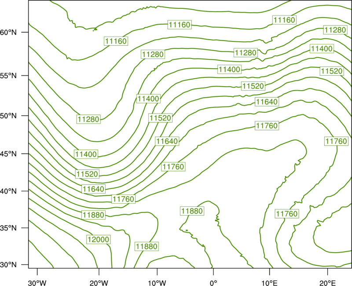Click the 50°N latitude tick label
The width and height of the screenshot is (352, 286).
[x=8, y=116]
